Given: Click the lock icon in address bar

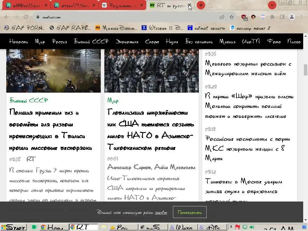Looking at the screenshot, I should [x=38, y=17].
